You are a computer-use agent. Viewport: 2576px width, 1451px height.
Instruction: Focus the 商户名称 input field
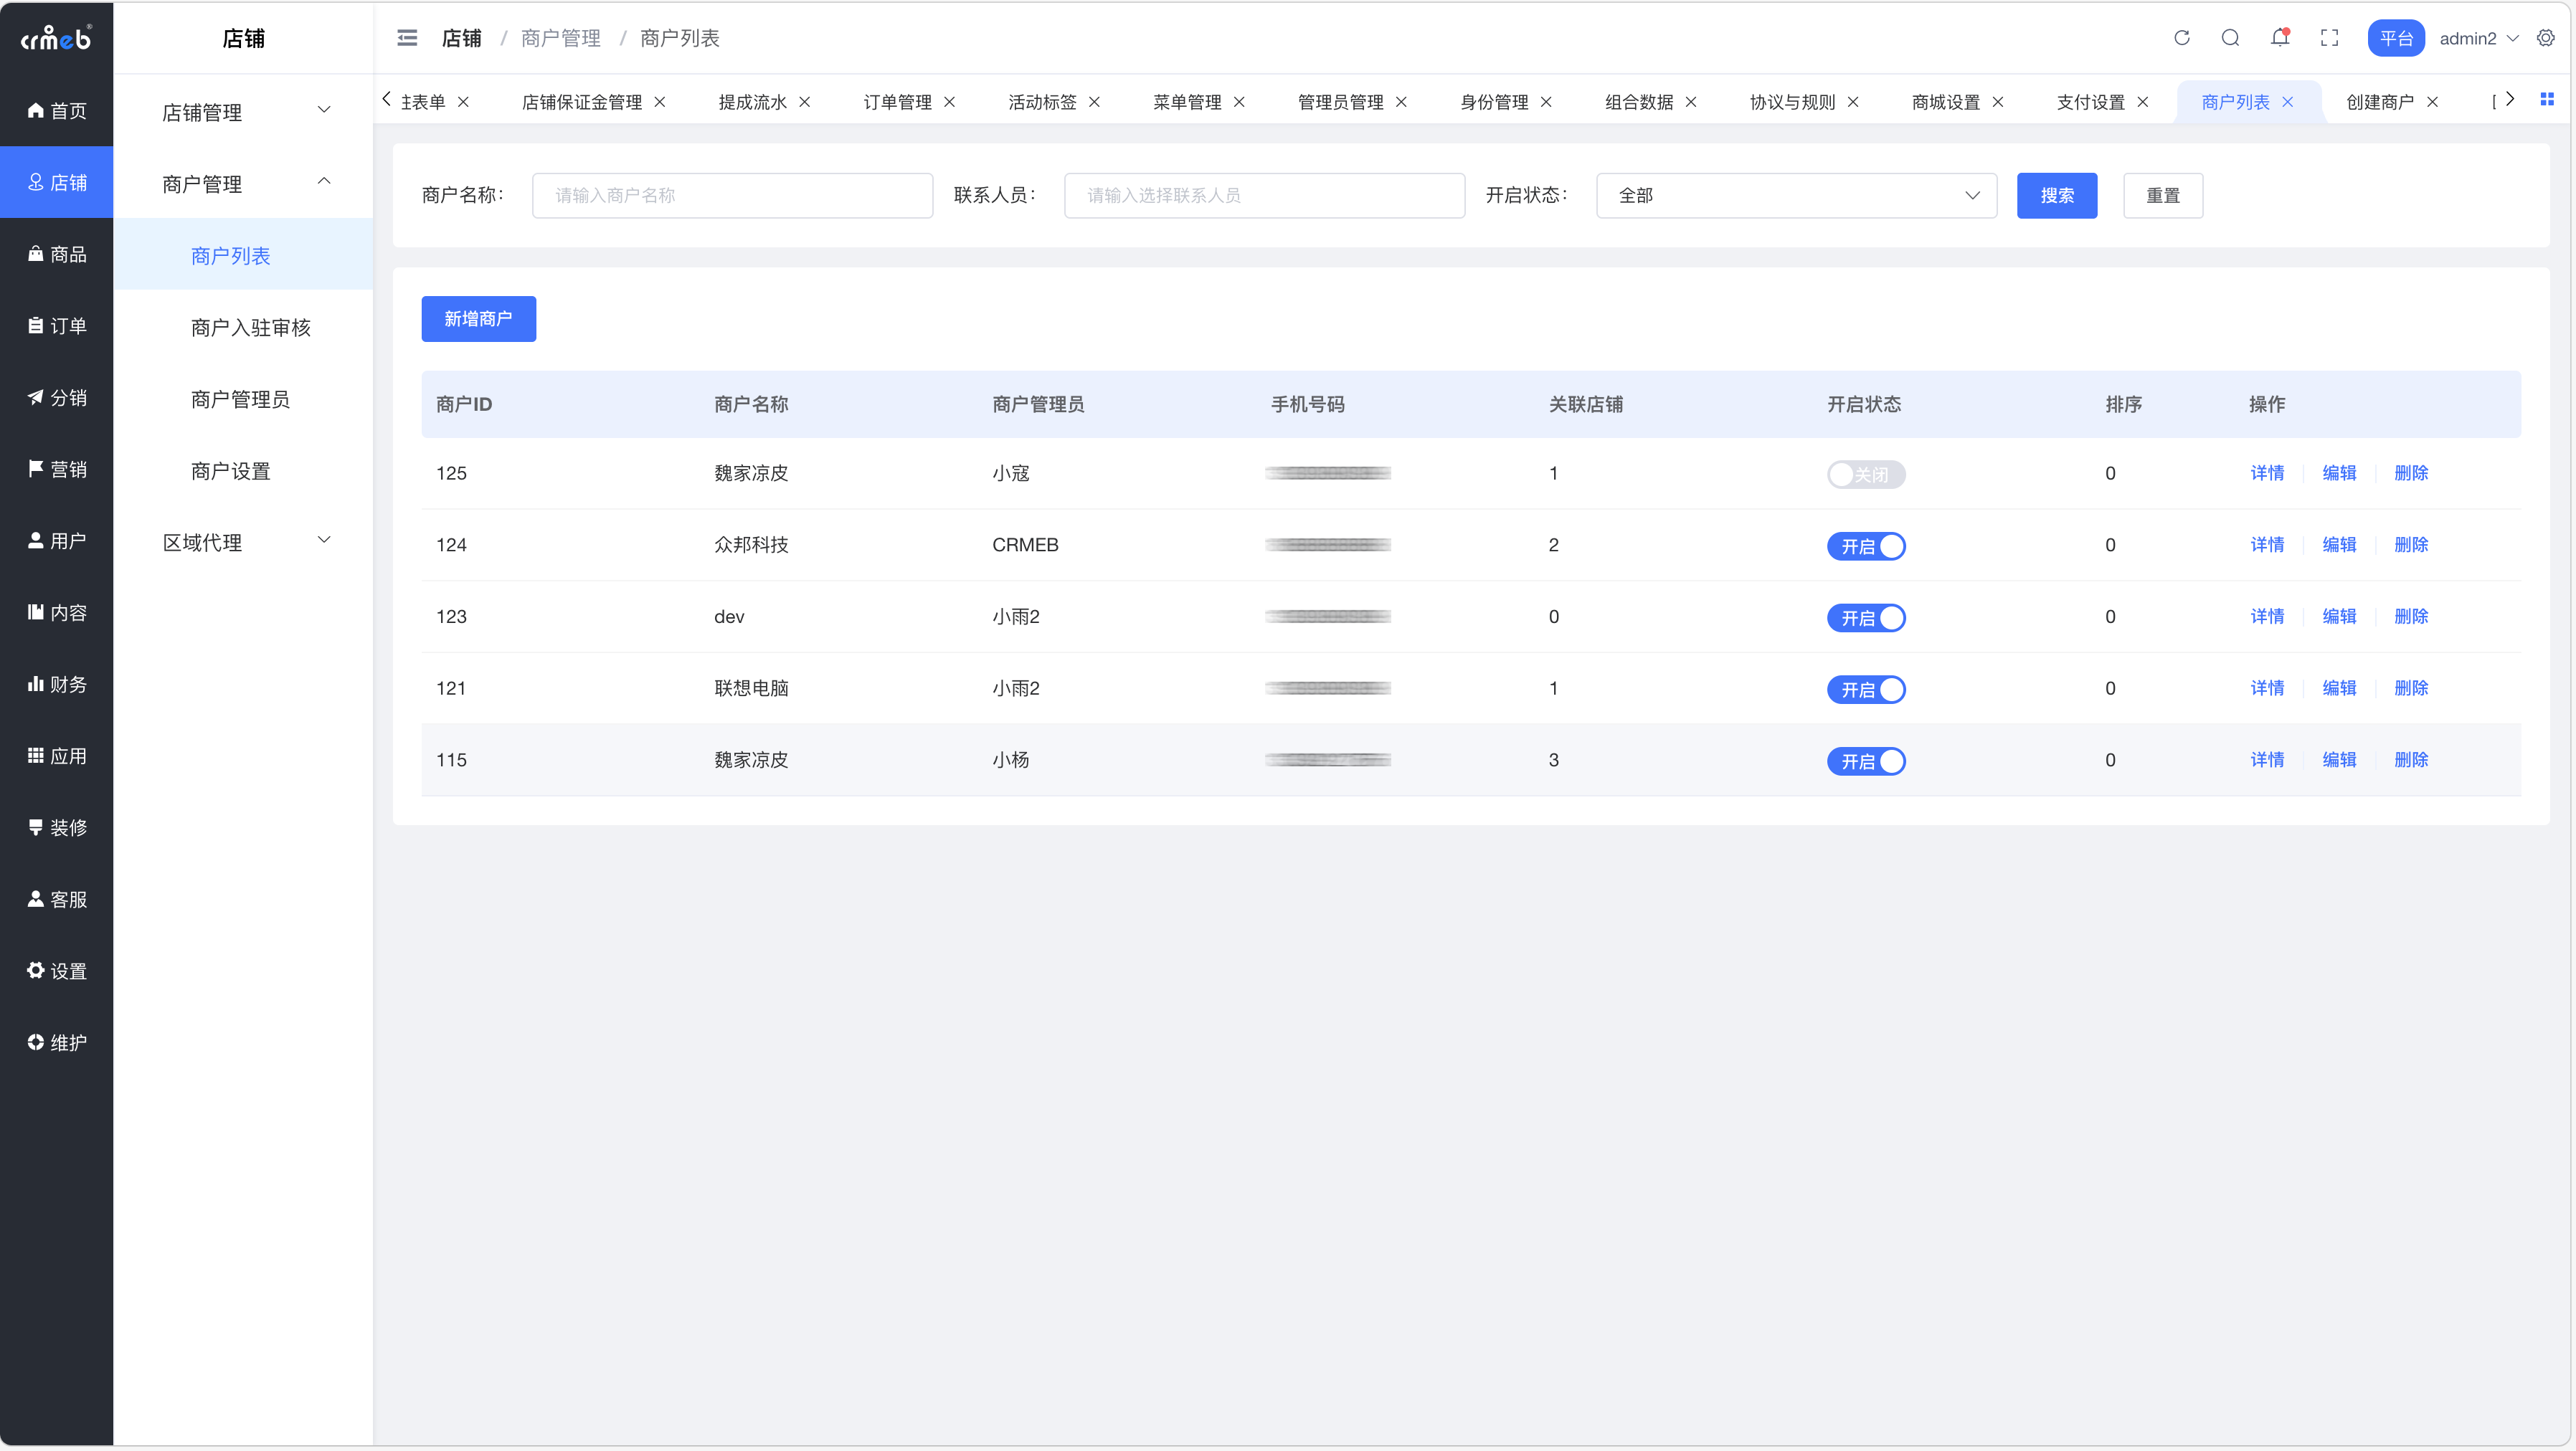click(x=732, y=196)
